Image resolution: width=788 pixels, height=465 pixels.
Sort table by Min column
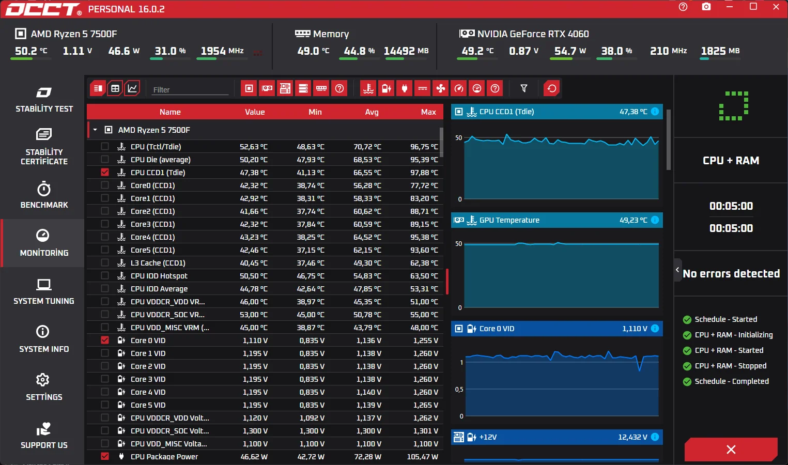tap(315, 112)
